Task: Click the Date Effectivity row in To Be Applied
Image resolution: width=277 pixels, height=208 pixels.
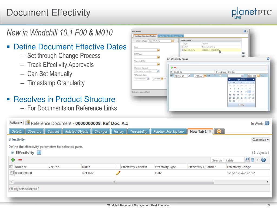Action: [211, 50]
